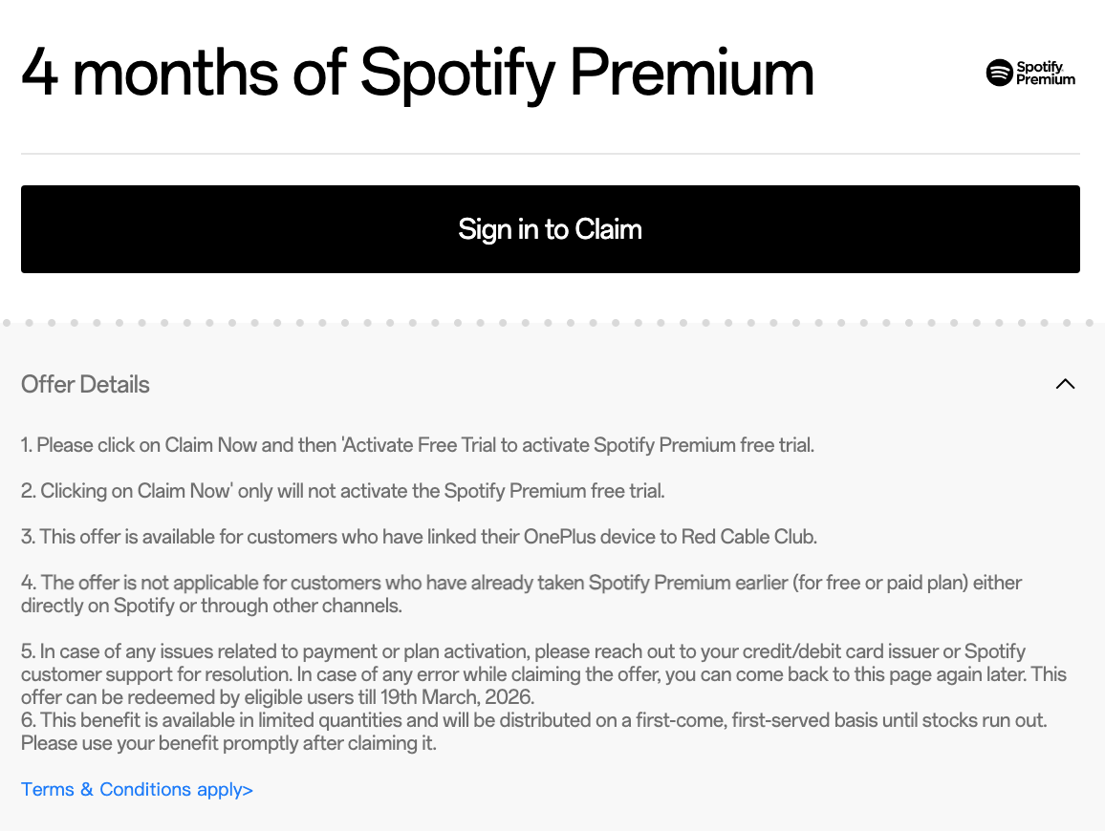This screenshot has width=1105, height=831.
Task: Click the arrow after Terms & Conditions apply
Action: (x=247, y=789)
